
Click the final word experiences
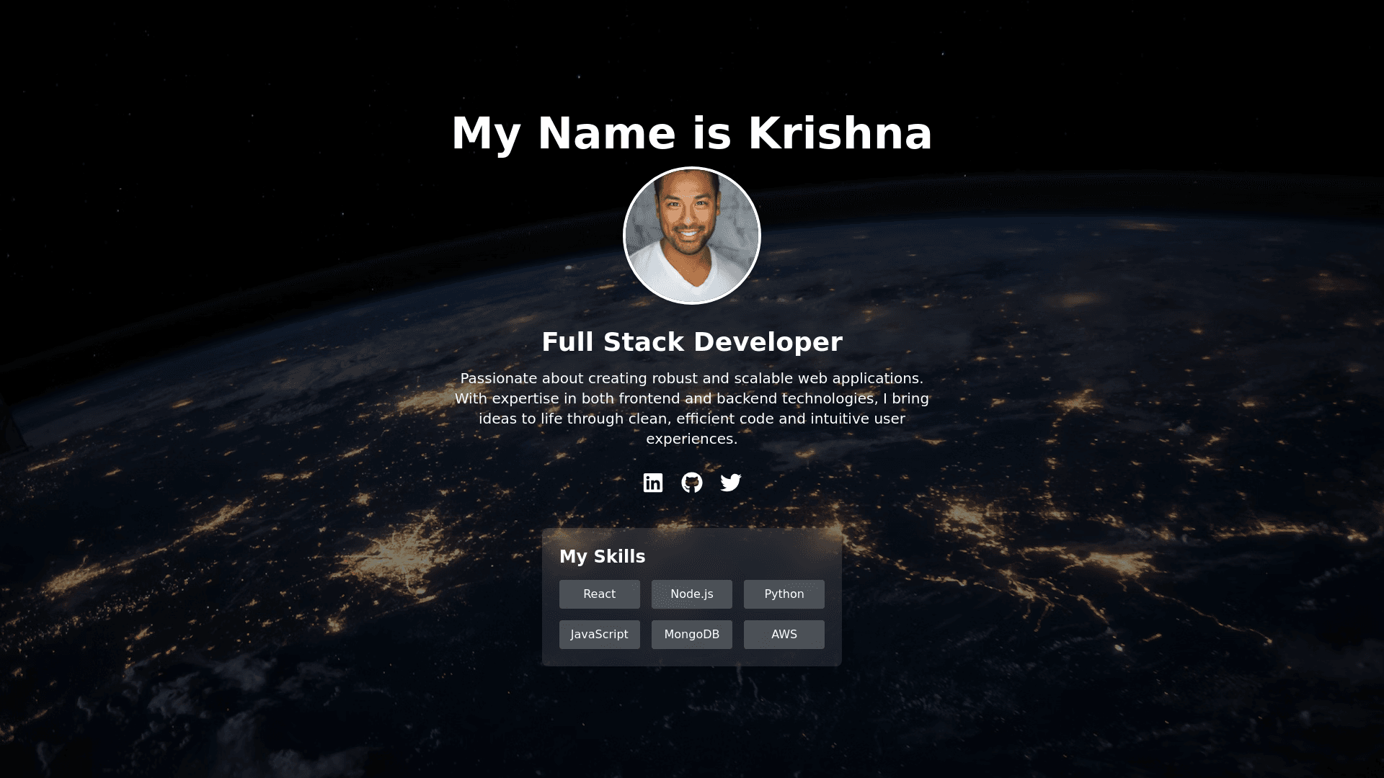(691, 439)
